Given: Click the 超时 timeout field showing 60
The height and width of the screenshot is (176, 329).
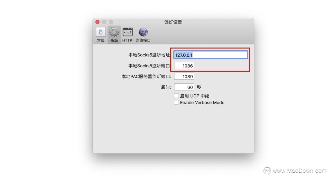Looking at the screenshot, I should click(184, 87).
